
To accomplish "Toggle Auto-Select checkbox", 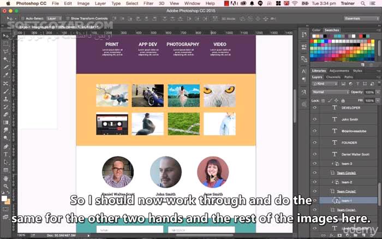I will pyautogui.click(x=23, y=19).
